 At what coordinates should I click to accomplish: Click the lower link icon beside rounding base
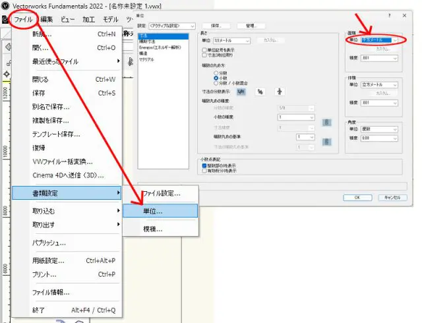pos(326,141)
